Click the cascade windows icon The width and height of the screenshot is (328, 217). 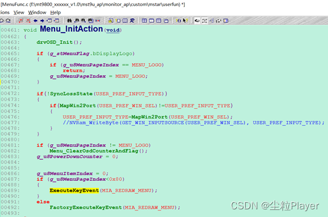point(166,21)
